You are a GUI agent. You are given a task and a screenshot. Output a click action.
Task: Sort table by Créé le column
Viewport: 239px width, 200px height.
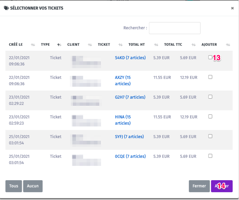pos(16,45)
